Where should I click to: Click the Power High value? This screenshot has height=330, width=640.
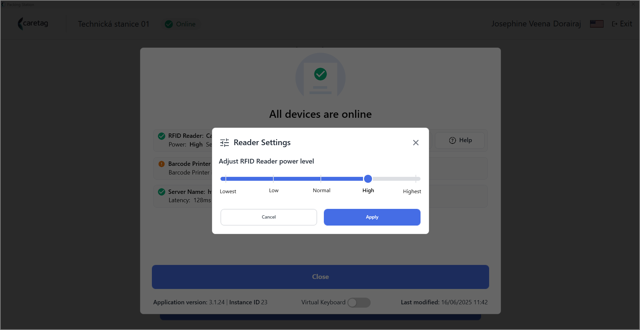(196, 144)
